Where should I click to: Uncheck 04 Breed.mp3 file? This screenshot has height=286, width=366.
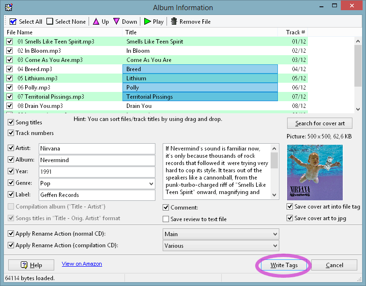coord(10,69)
